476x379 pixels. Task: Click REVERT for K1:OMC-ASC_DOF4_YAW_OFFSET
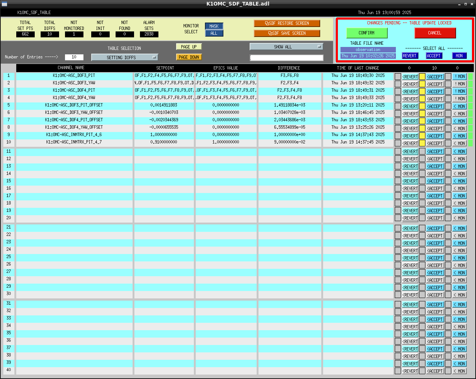click(410, 128)
